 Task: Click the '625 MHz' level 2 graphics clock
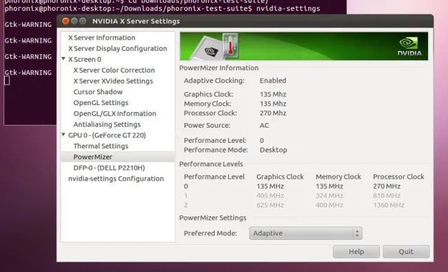click(270, 205)
